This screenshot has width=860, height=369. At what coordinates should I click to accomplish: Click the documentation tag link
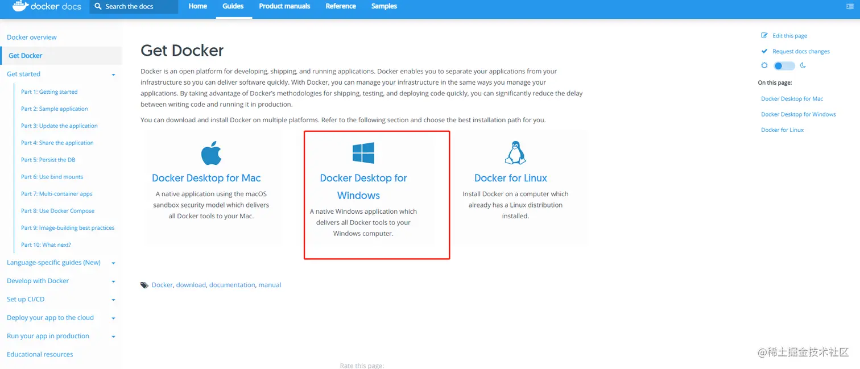click(x=232, y=285)
